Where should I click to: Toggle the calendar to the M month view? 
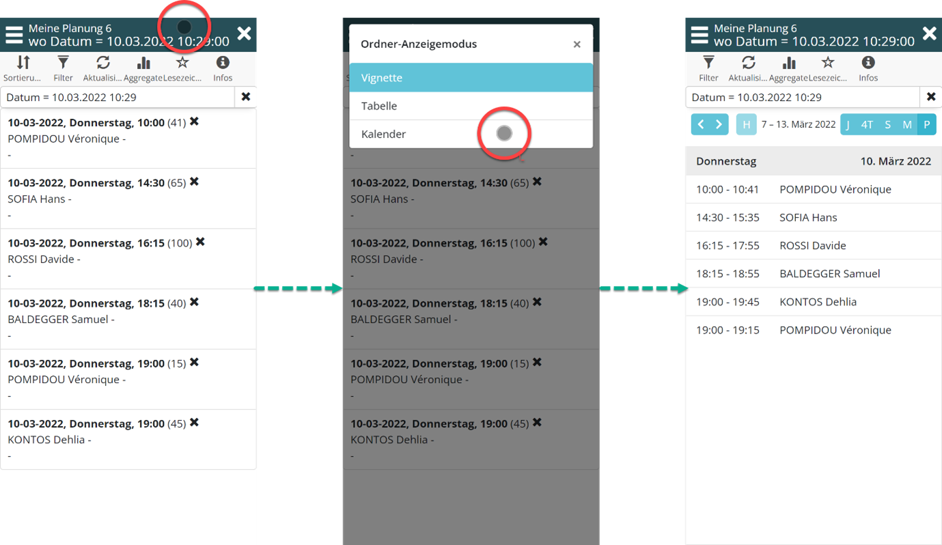click(906, 124)
